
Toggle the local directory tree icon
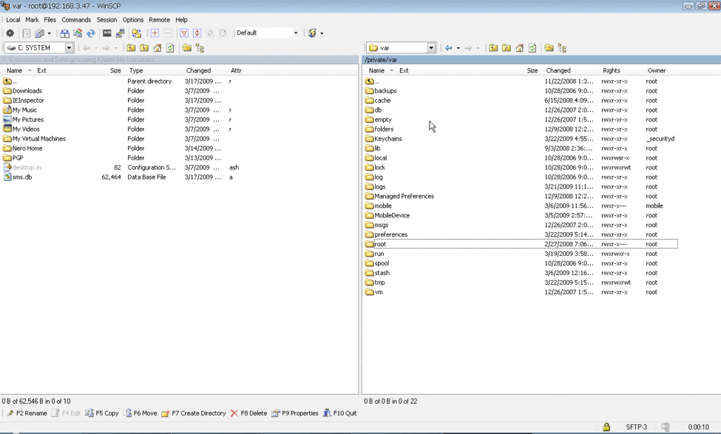199,48
